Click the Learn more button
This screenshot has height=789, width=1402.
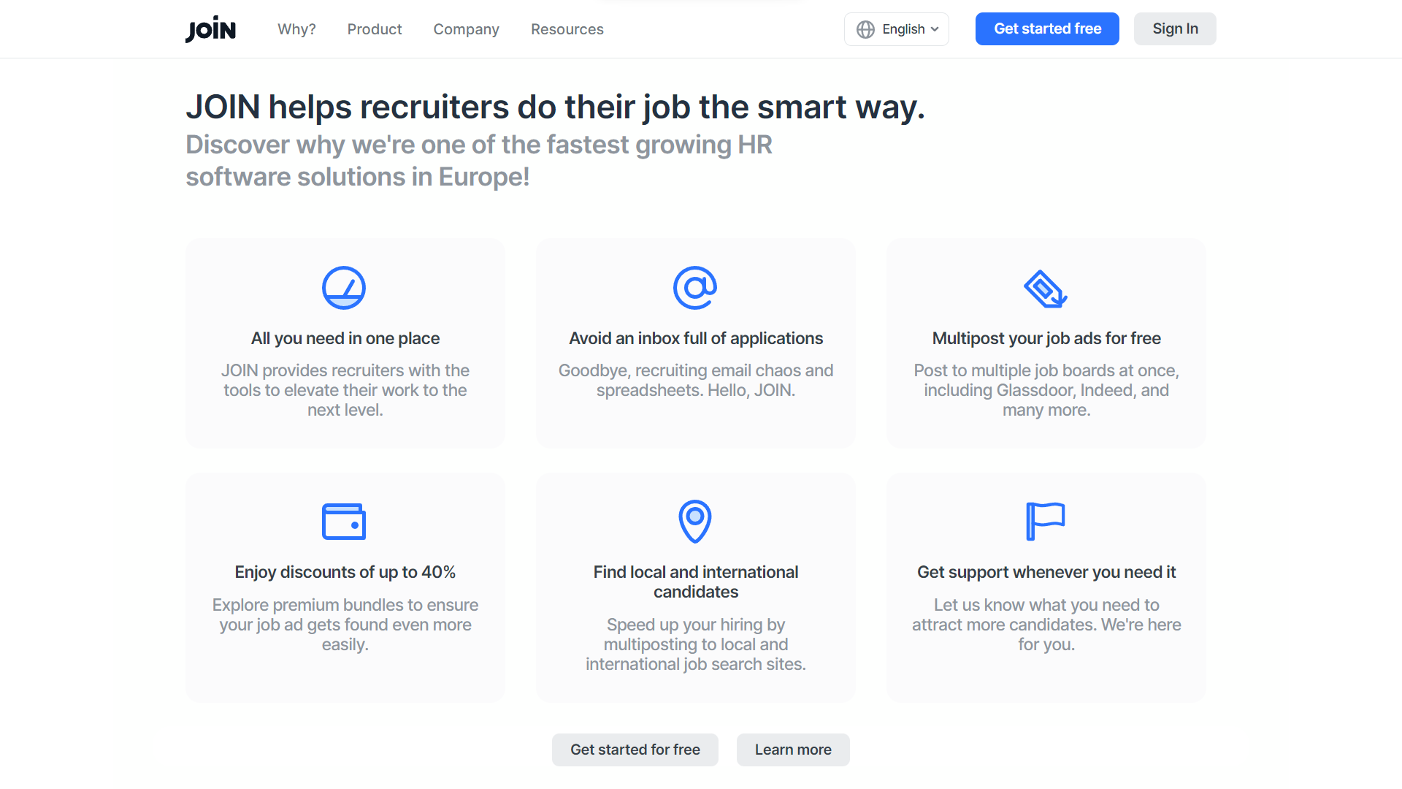[x=793, y=750]
